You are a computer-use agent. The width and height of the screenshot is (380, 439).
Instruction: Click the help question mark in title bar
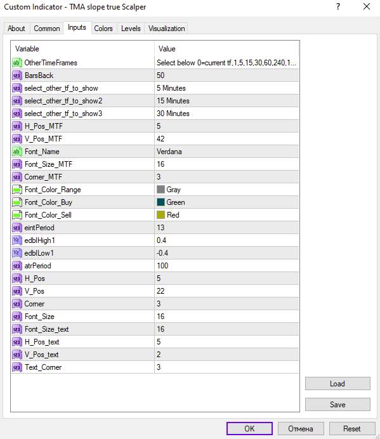[x=338, y=6]
